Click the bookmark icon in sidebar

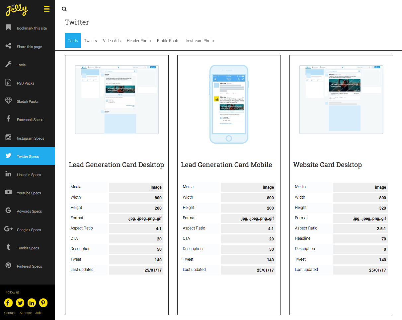pyautogui.click(x=9, y=28)
